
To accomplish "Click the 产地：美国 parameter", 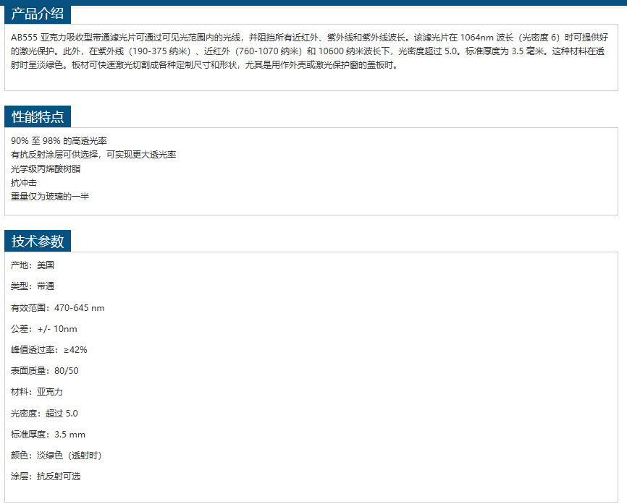I will point(33,265).
